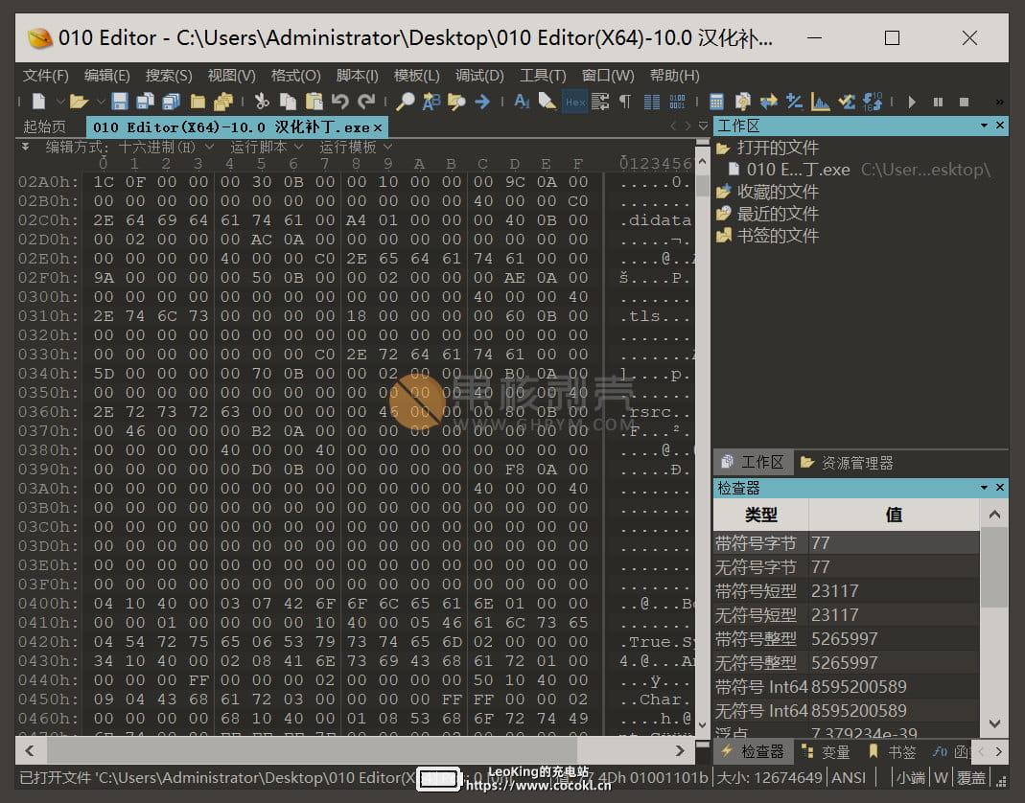
Task: Expand toolbar overflow chevrons
Action: pyautogui.click(x=999, y=102)
